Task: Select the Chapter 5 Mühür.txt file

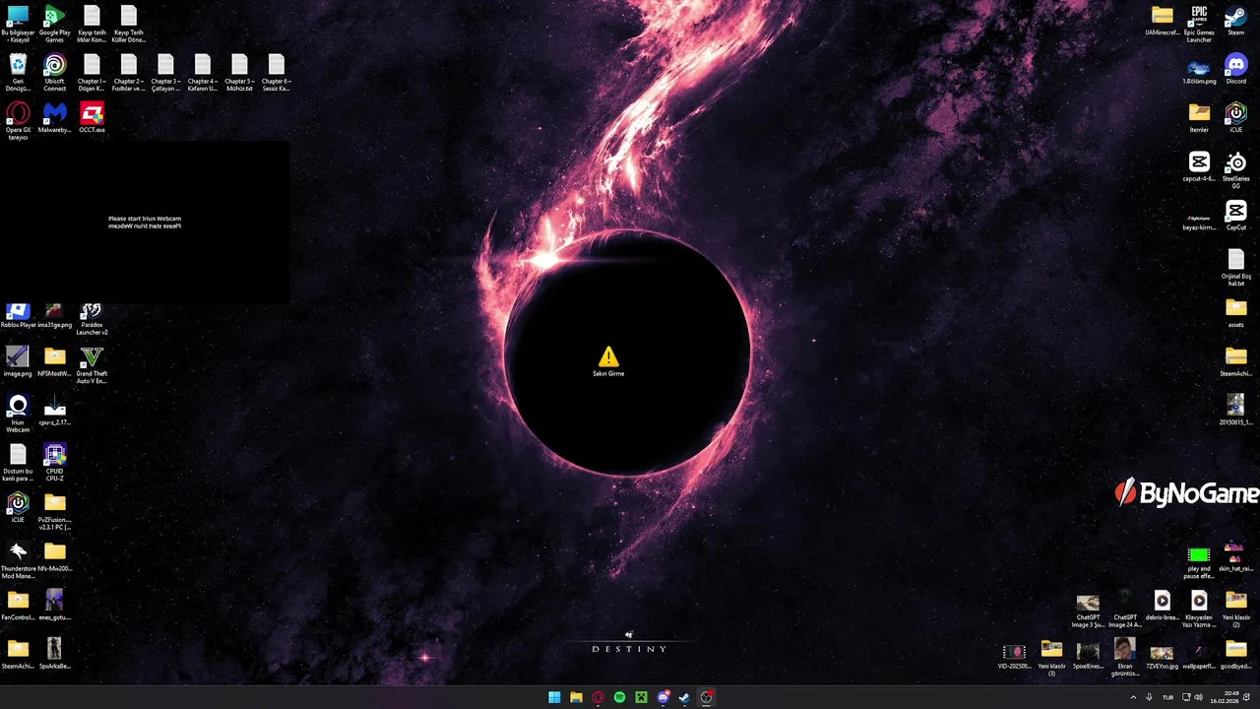Action: 239,66
